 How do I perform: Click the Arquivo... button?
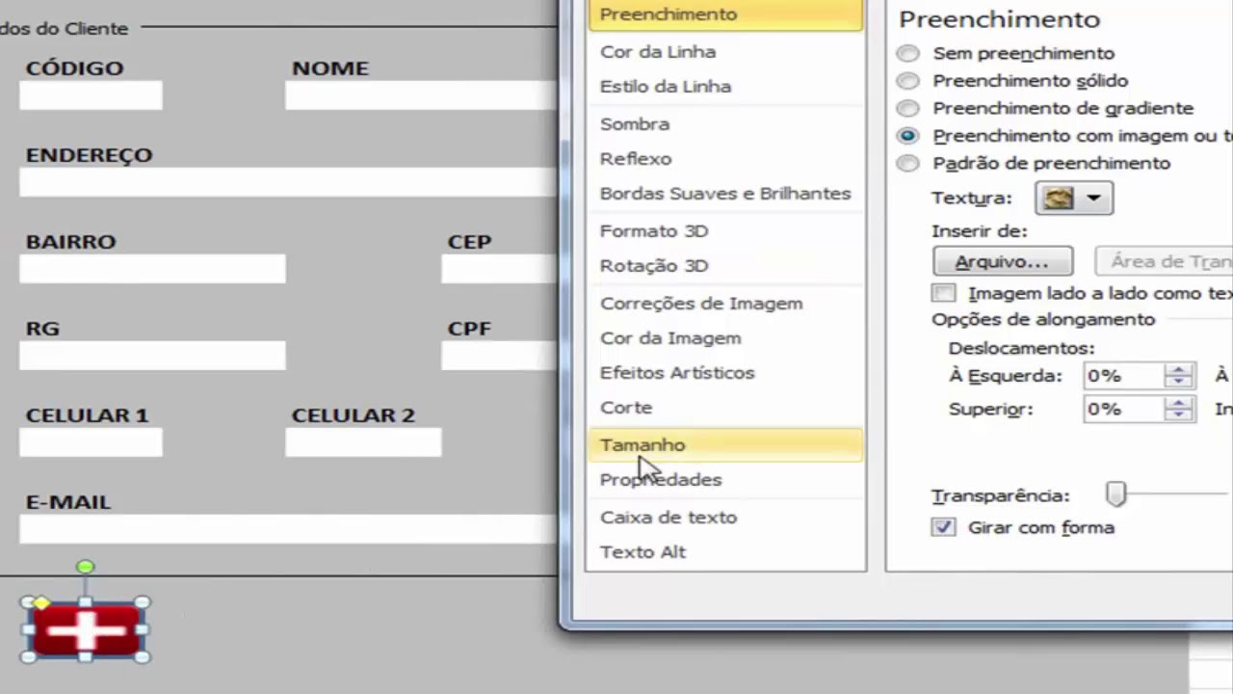(1003, 262)
